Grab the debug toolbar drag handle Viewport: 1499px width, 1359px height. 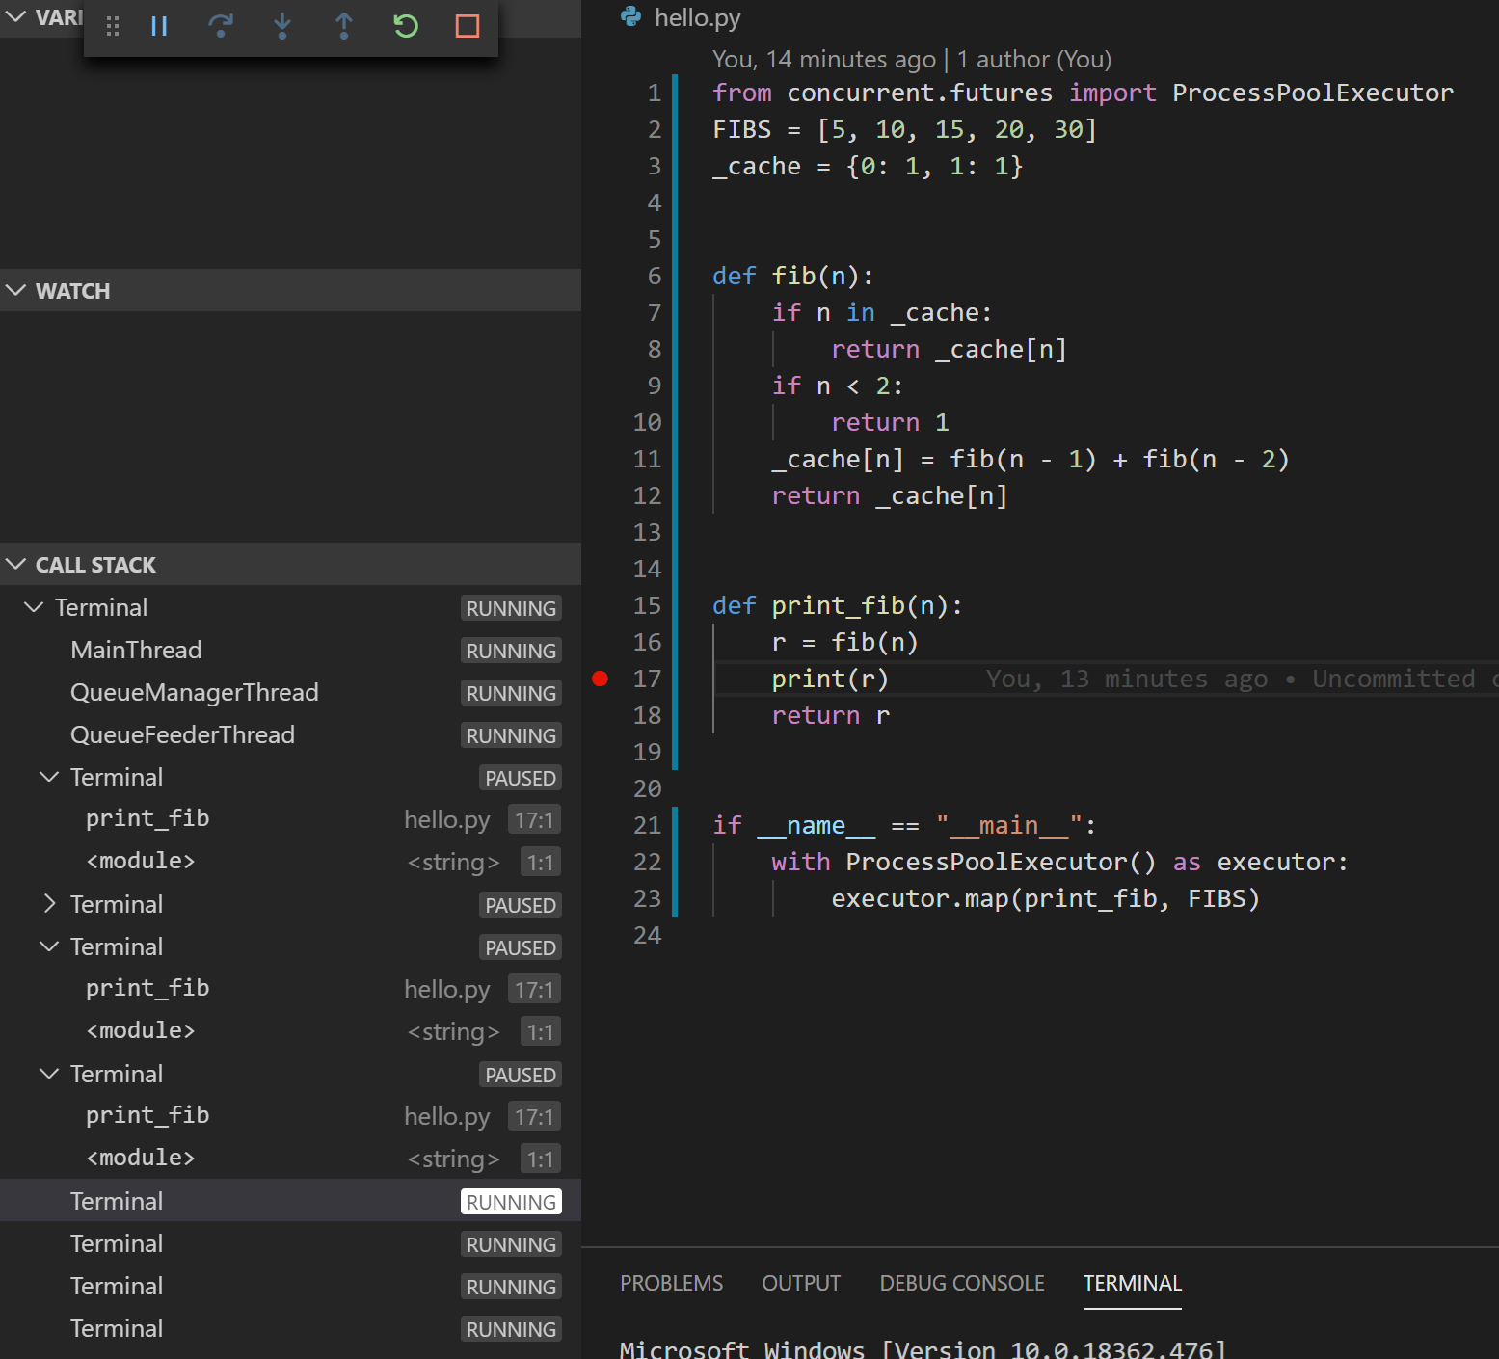pyautogui.click(x=113, y=26)
